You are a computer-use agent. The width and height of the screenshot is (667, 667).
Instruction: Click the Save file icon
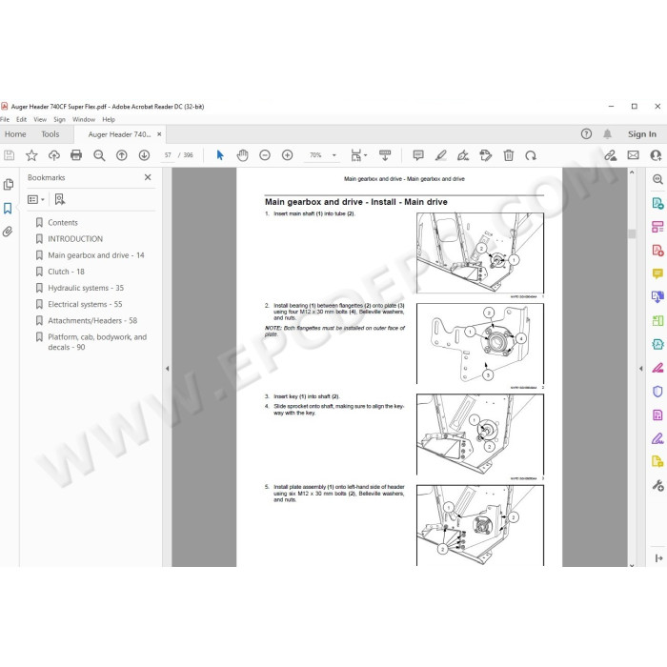pos(9,155)
